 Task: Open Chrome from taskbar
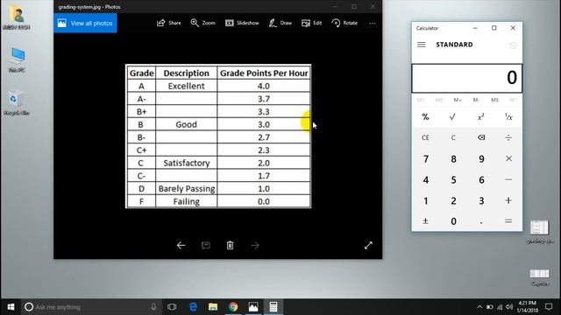(x=233, y=307)
